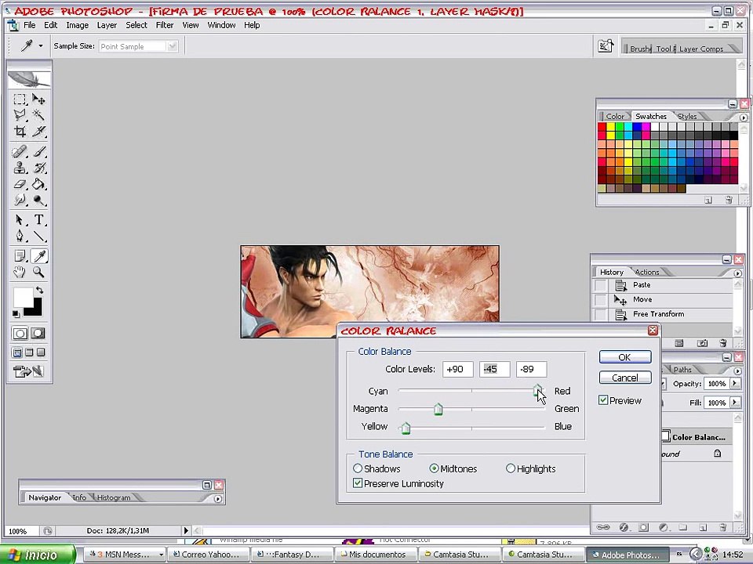The width and height of the screenshot is (753, 564).
Task: Select the Notes tool
Action: click(20, 256)
